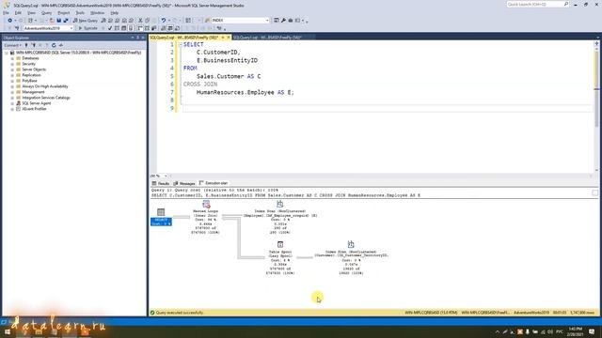Expand the Management node
The image size is (602, 338).
[12, 92]
